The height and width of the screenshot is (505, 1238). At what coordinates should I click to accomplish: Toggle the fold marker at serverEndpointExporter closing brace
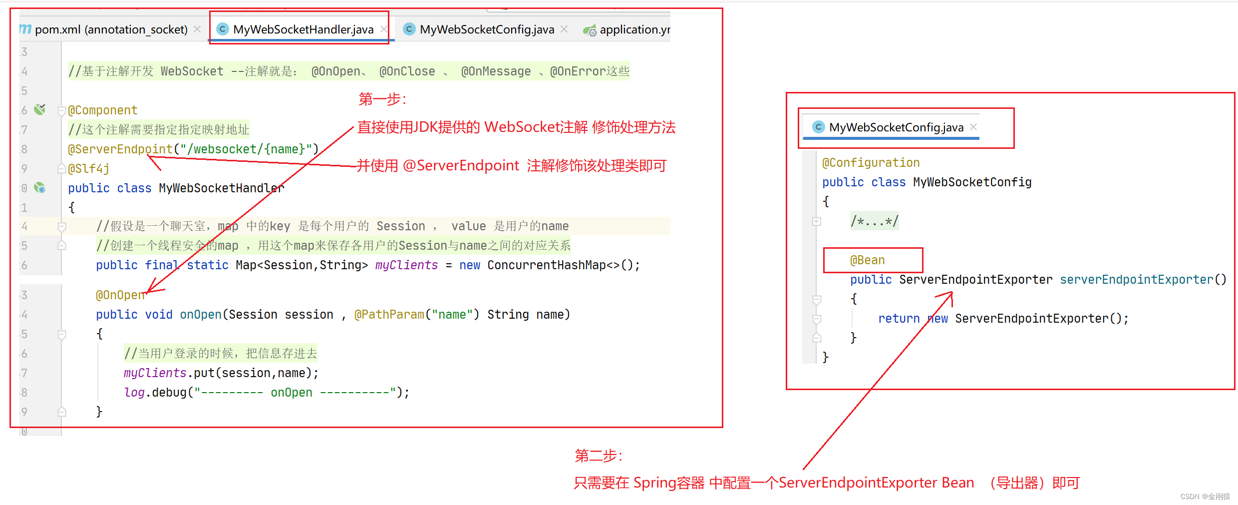(x=817, y=338)
